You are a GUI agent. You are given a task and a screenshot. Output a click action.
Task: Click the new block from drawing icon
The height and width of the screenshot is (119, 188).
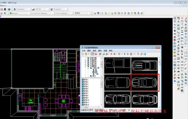point(100,54)
